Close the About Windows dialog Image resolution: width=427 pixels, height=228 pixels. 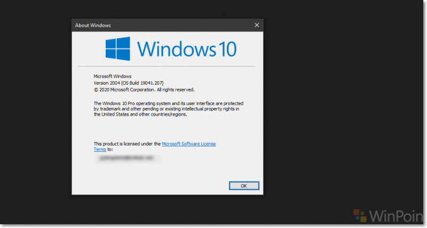click(x=257, y=25)
